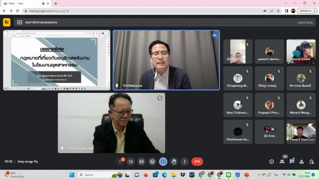Show the participants people panel

pyautogui.click(x=282, y=161)
